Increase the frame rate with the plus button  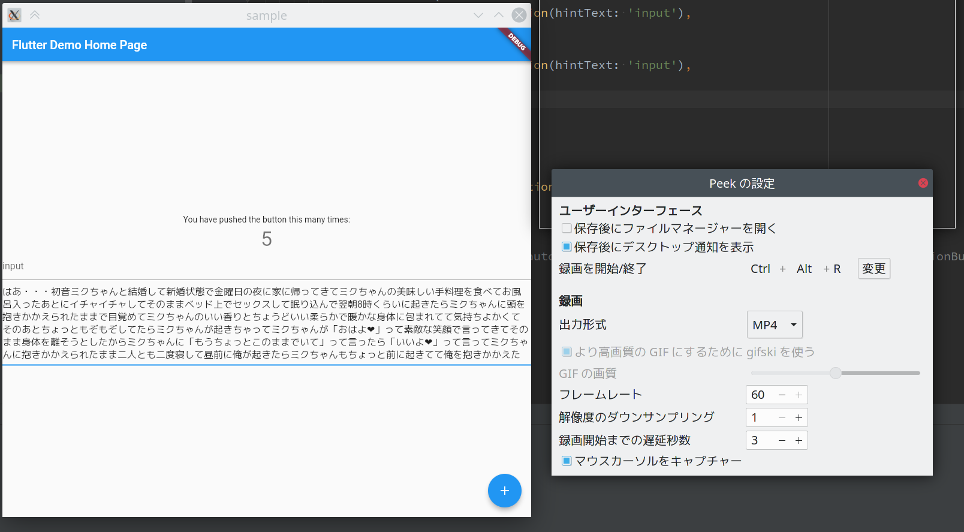pos(799,395)
